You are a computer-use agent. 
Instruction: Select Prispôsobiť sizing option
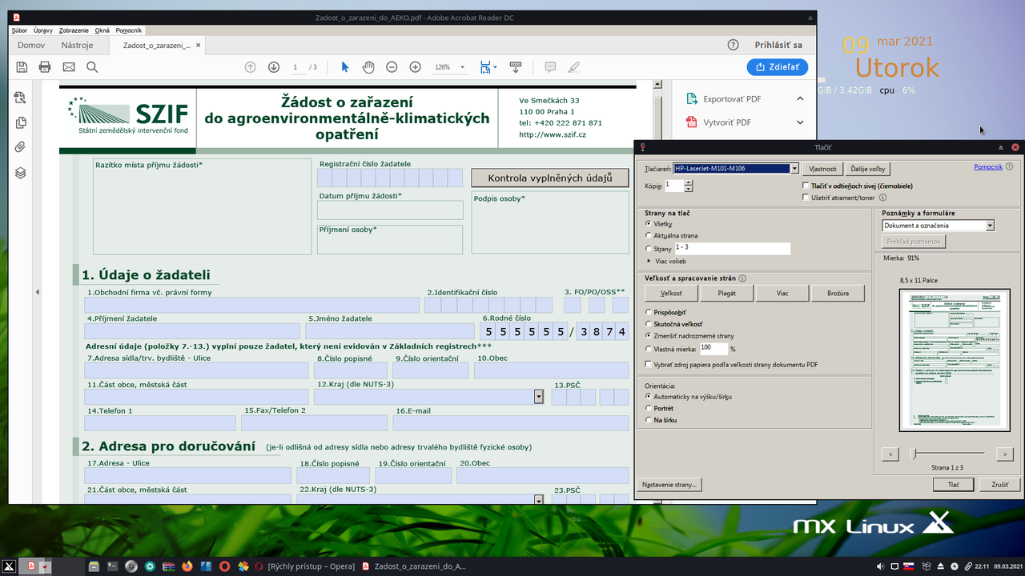(x=649, y=312)
